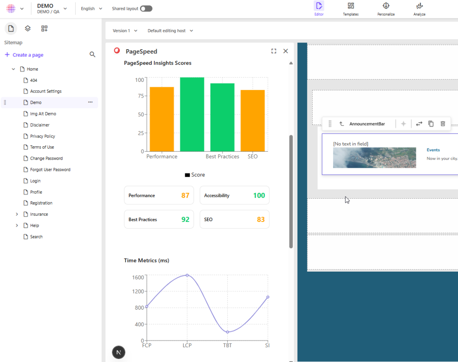Viewport: 458px width, 362px height.
Task: Collapse the Home tree node
Action: (x=13, y=69)
